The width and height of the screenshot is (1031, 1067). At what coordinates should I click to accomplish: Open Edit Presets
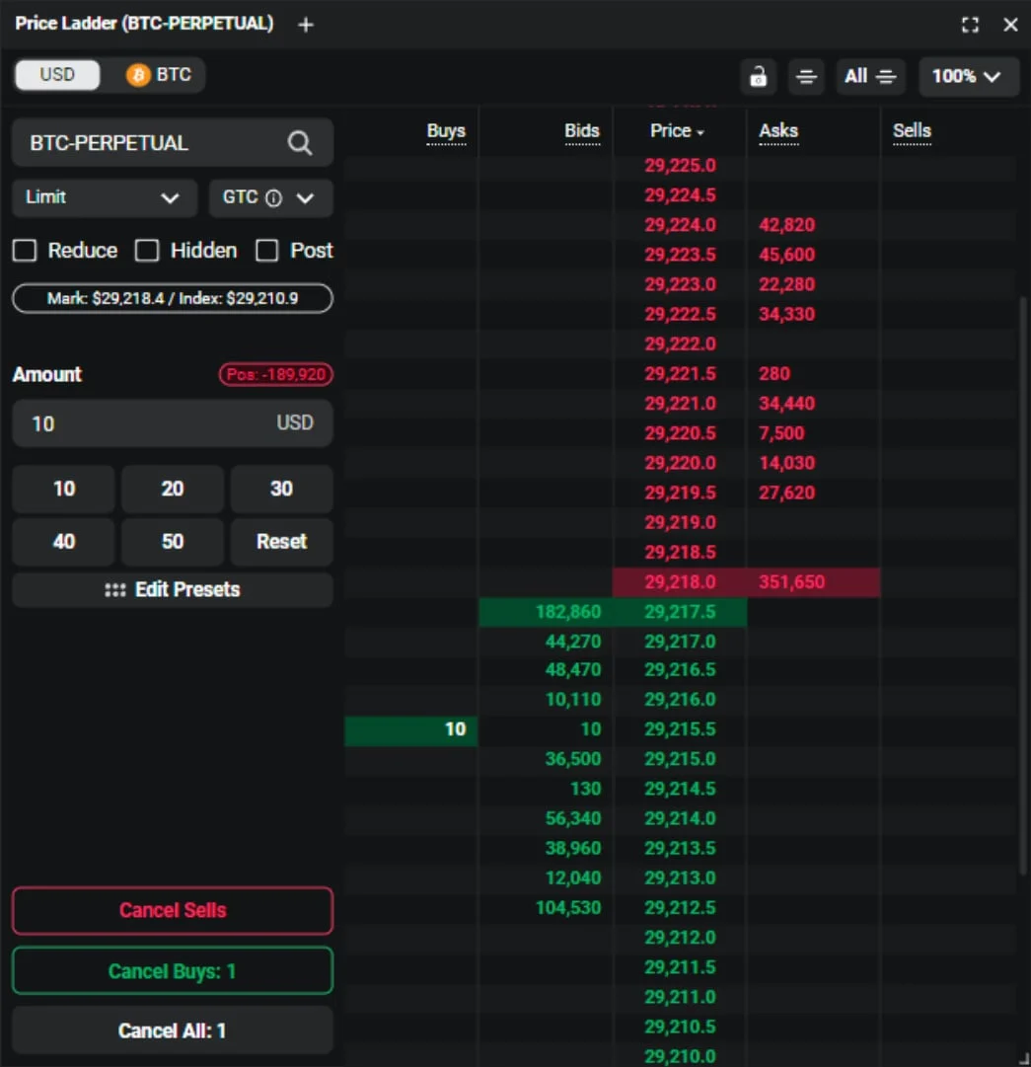pos(173,590)
